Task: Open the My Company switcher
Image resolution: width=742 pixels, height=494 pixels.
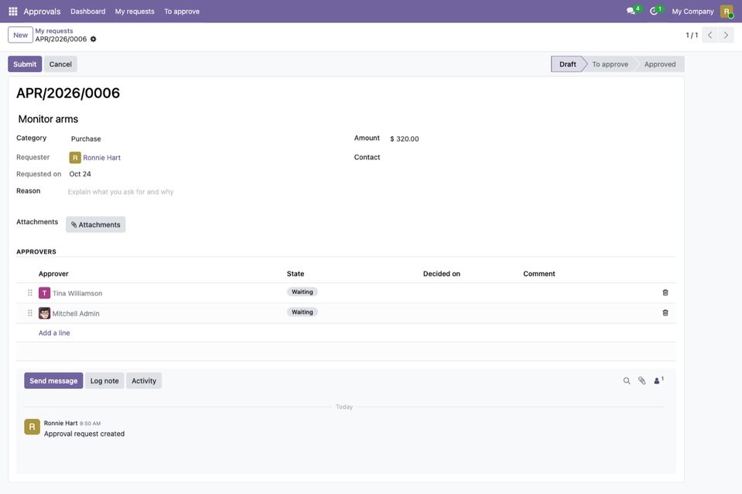Action: tap(692, 12)
